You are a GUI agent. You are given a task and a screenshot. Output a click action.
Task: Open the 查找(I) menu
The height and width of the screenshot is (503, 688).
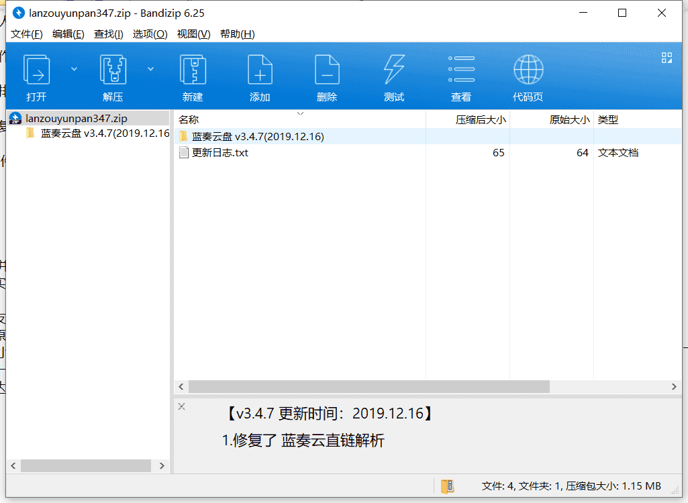pos(108,34)
